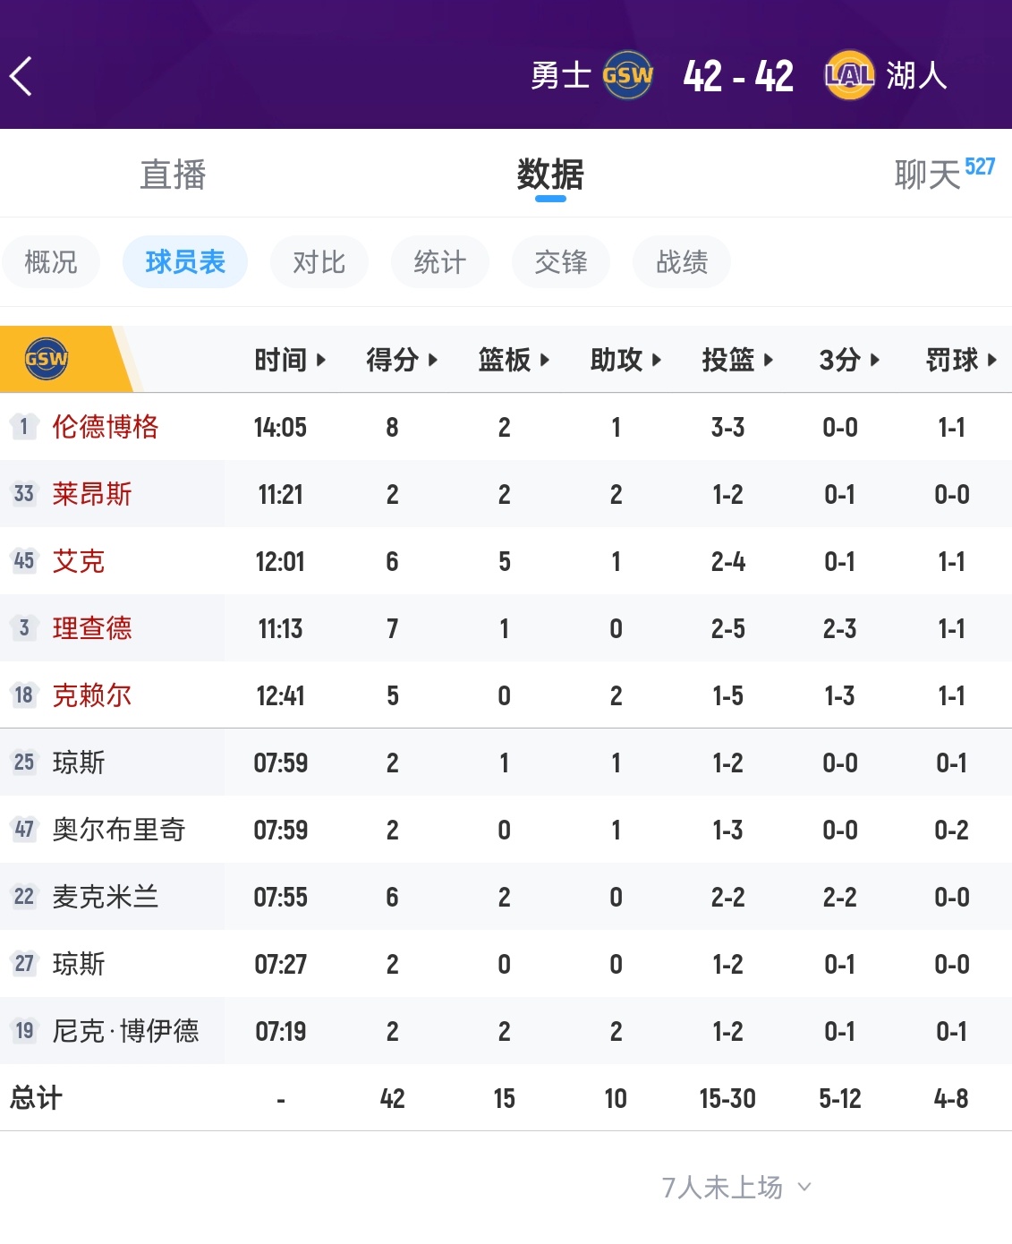This screenshot has height=1244, width=1012.
Task: Tap 伦德博格's time 14:05
Action: point(280,427)
